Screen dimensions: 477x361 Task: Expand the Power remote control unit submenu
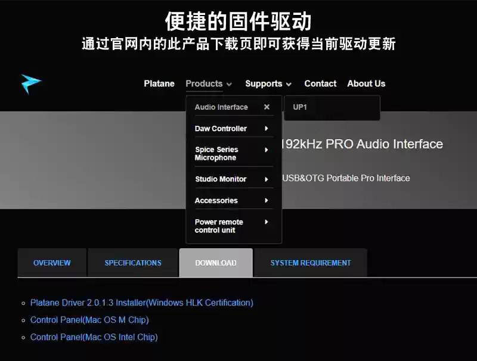[x=267, y=226]
